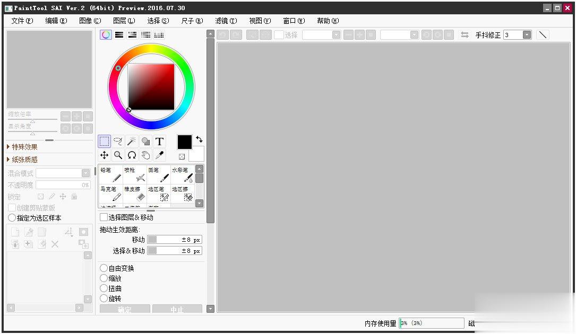Select the magic wand tool

pos(132,142)
